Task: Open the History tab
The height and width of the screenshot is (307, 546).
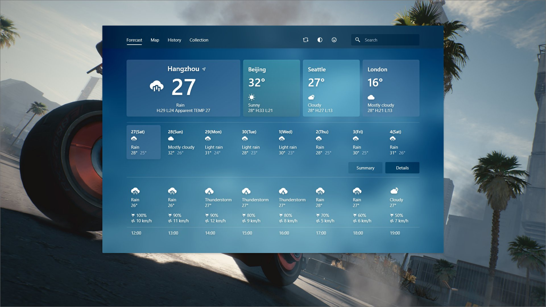Action: tap(174, 40)
